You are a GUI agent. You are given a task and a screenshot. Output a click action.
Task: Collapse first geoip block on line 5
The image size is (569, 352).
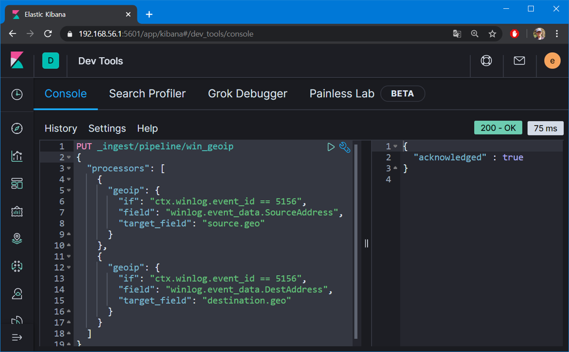68,190
